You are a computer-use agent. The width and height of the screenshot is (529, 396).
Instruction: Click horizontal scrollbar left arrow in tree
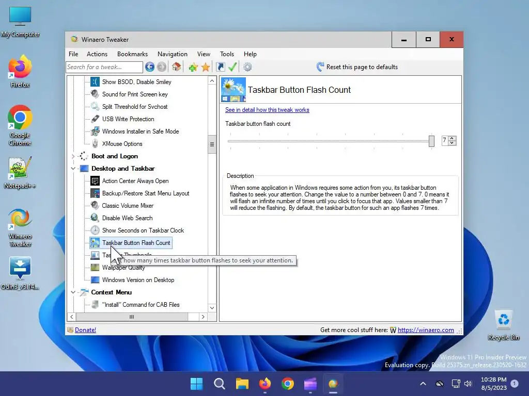pyautogui.click(x=71, y=317)
